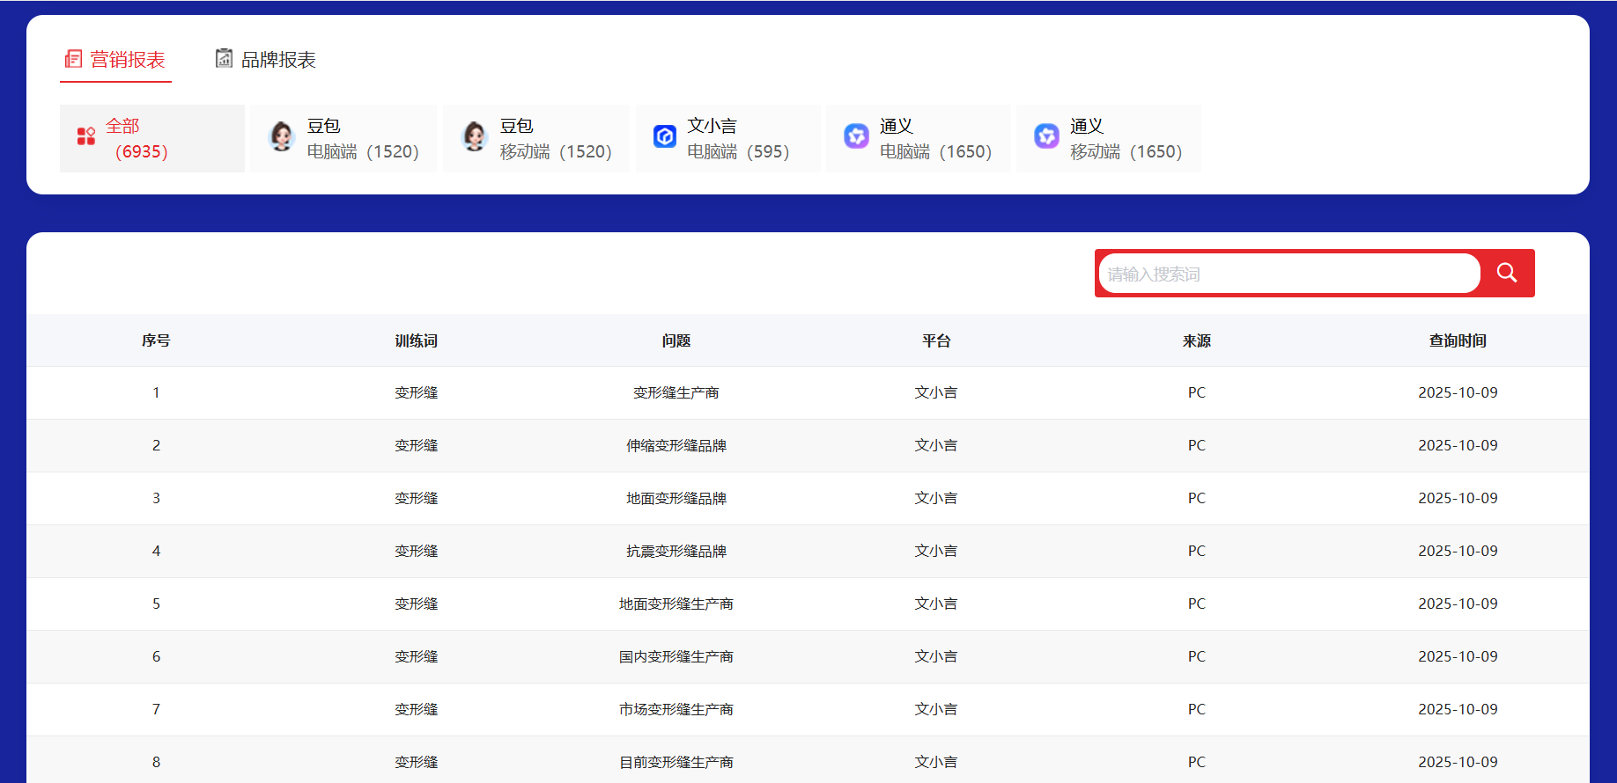Click the 文小言 platform cell in row 5
Screen dimensions: 1617x783
pos(936,604)
